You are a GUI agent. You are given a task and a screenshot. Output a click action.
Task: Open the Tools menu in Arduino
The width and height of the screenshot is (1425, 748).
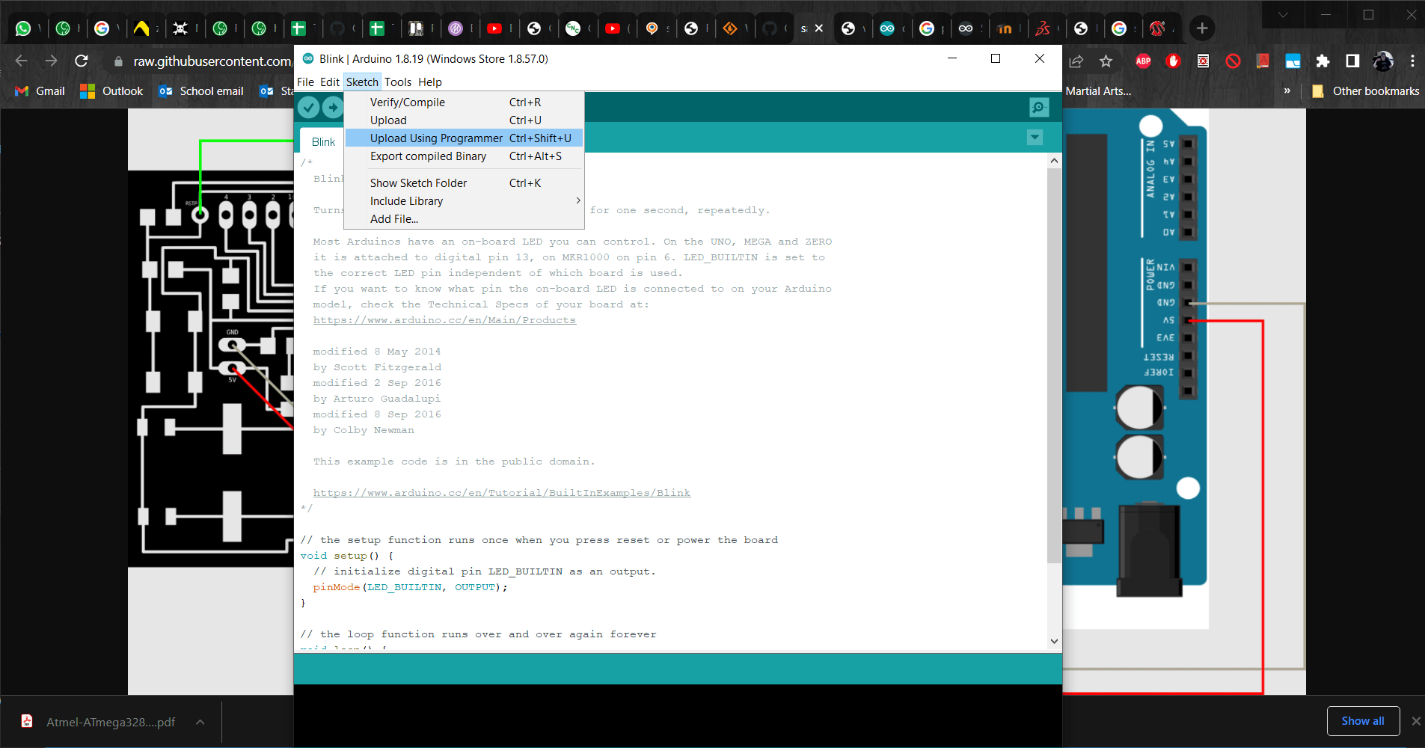click(398, 82)
